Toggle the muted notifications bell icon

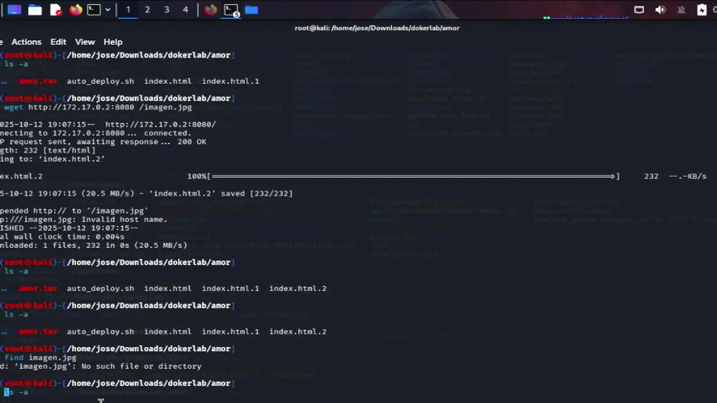click(x=681, y=10)
